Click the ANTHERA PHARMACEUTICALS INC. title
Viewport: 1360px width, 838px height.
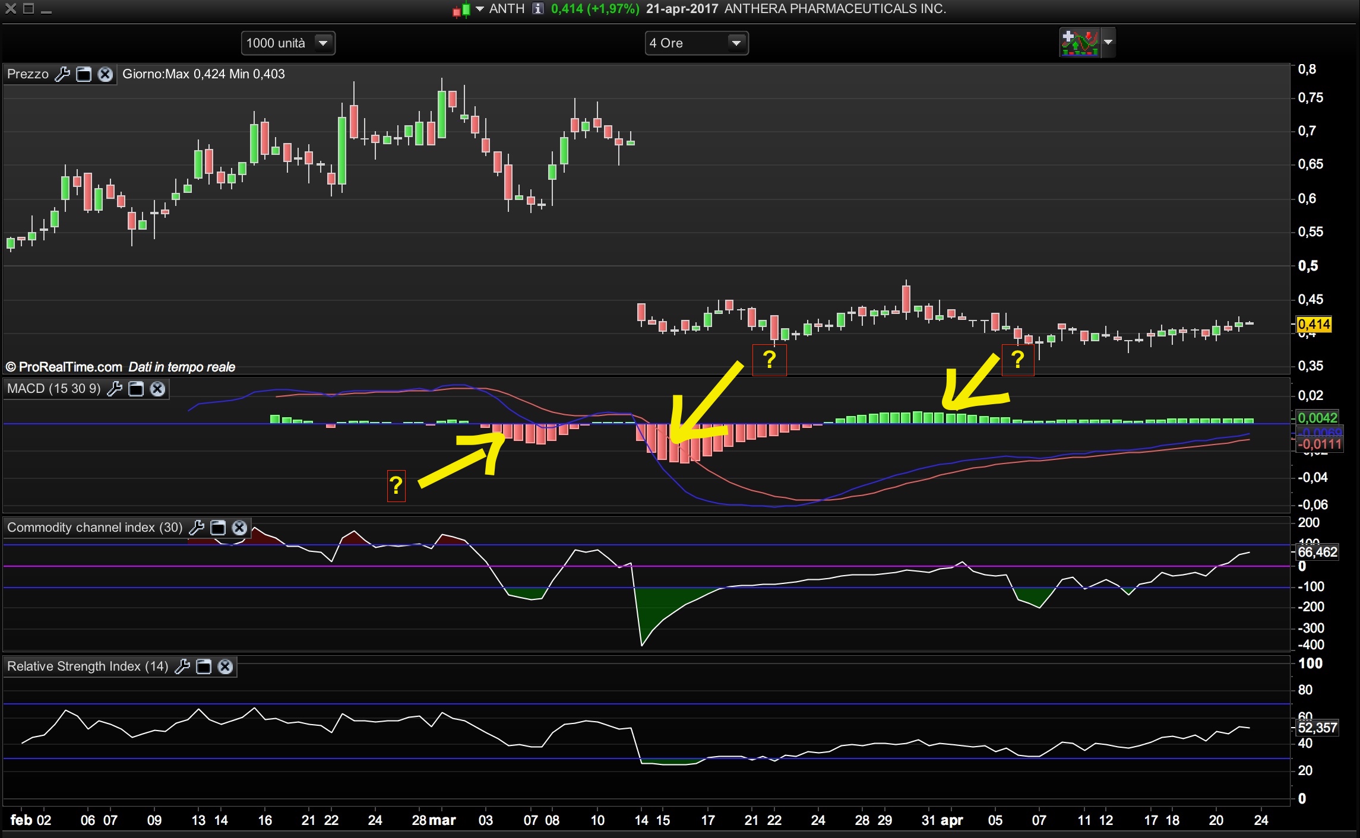[x=834, y=9]
